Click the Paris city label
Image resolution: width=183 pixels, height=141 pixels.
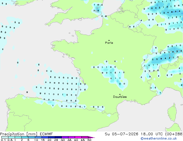click(x=109, y=43)
